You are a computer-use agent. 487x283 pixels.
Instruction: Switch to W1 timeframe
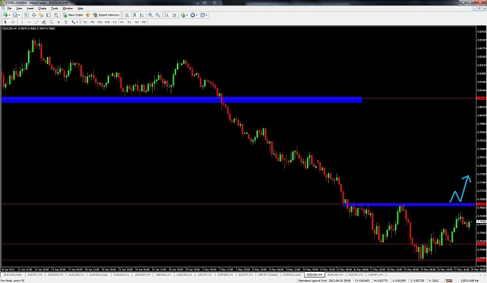coord(136,22)
